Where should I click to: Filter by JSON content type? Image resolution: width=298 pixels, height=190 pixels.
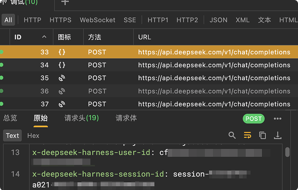tap(219, 20)
